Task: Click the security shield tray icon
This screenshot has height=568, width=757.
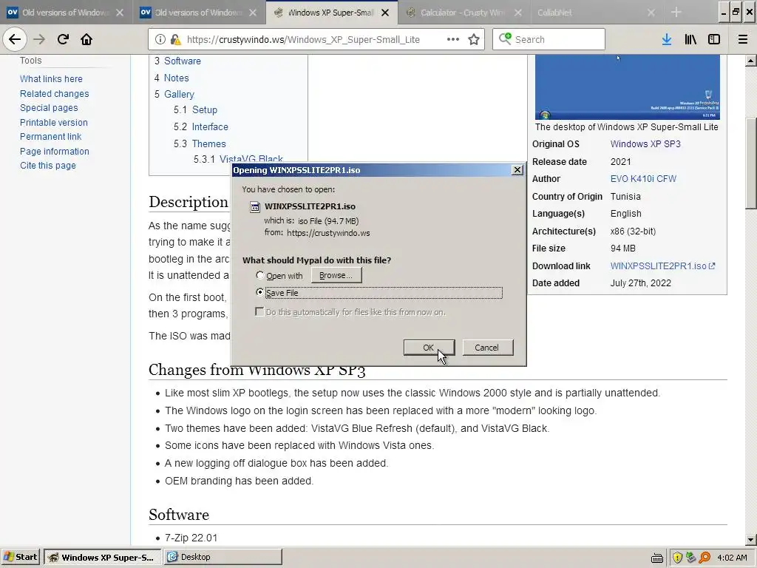Action: pos(677,558)
